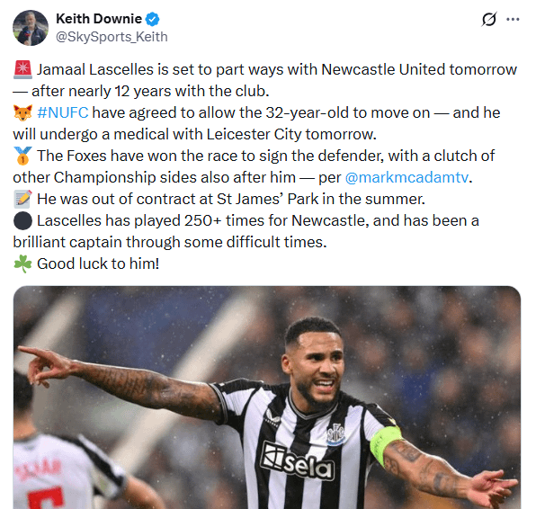Visit the @markmcadamtv mention
This screenshot has width=536, height=509.
(406, 177)
